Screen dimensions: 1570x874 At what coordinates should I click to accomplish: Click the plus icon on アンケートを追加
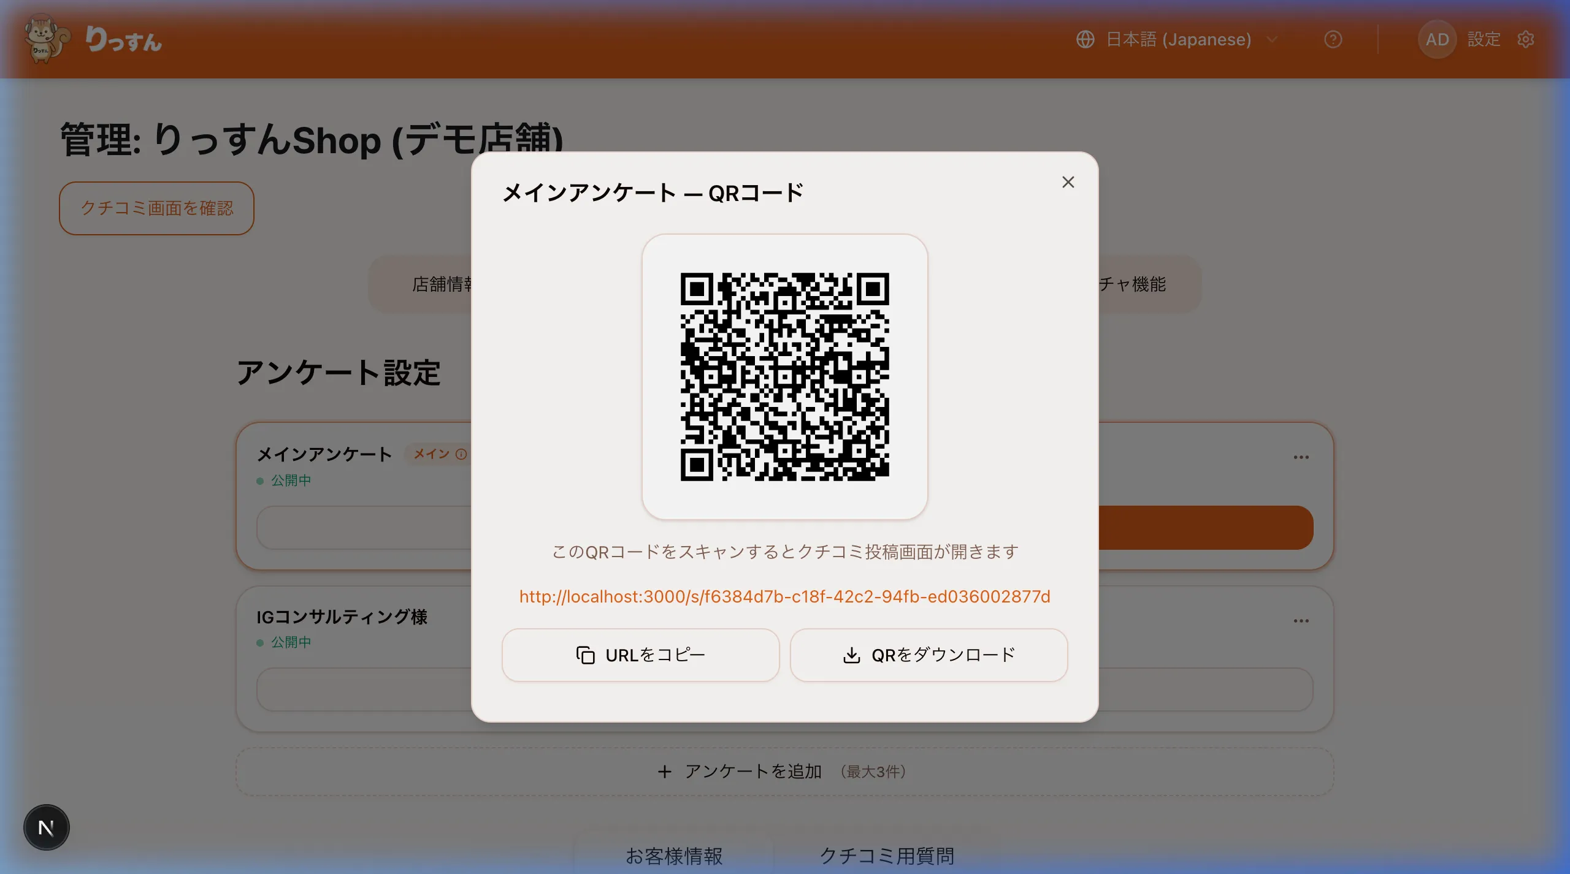[666, 772]
